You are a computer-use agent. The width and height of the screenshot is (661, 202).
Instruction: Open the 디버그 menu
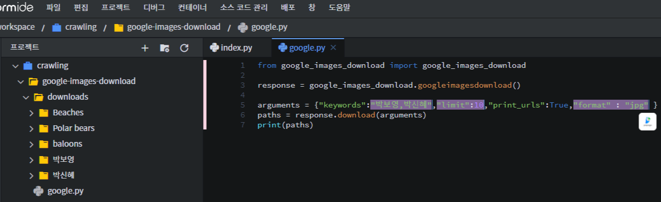(x=154, y=8)
